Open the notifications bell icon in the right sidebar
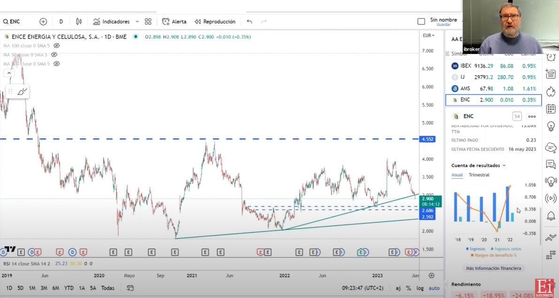The width and height of the screenshot is (559, 298). (551, 216)
